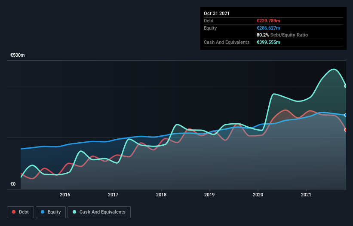
Task: Click the Oct 31 2021 tooltip date
Action: tap(217, 13)
